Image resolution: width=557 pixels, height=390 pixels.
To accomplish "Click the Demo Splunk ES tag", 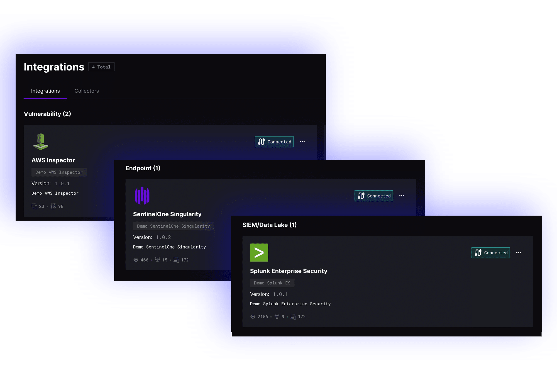I will [x=272, y=283].
